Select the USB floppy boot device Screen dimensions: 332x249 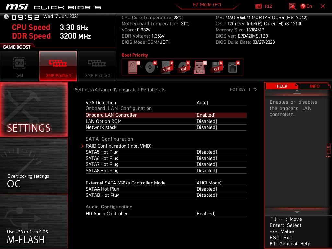click(x=217, y=67)
